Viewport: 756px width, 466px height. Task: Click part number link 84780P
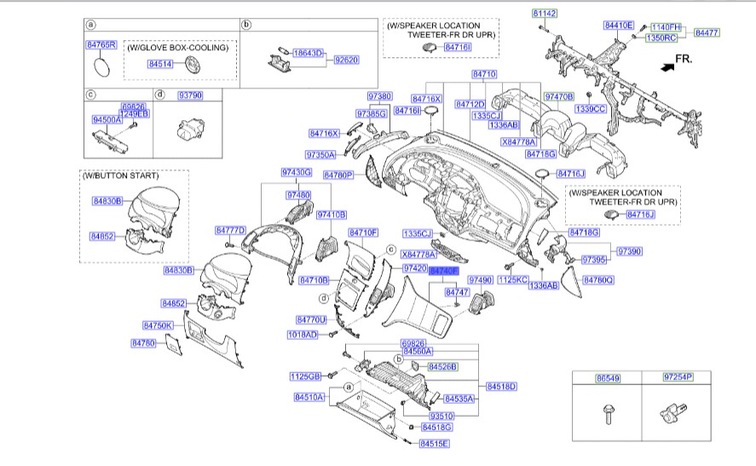pos(338,175)
